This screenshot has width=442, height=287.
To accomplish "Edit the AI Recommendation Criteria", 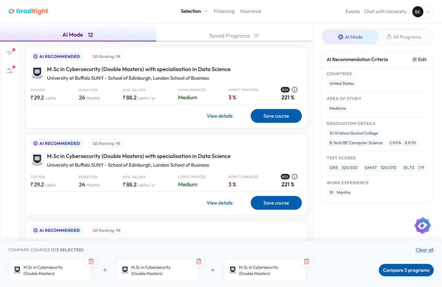I will coord(420,59).
